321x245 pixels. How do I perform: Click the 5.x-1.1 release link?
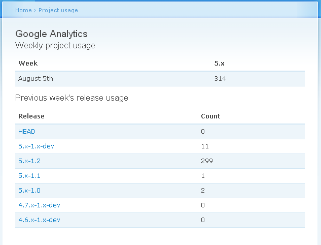click(29, 176)
